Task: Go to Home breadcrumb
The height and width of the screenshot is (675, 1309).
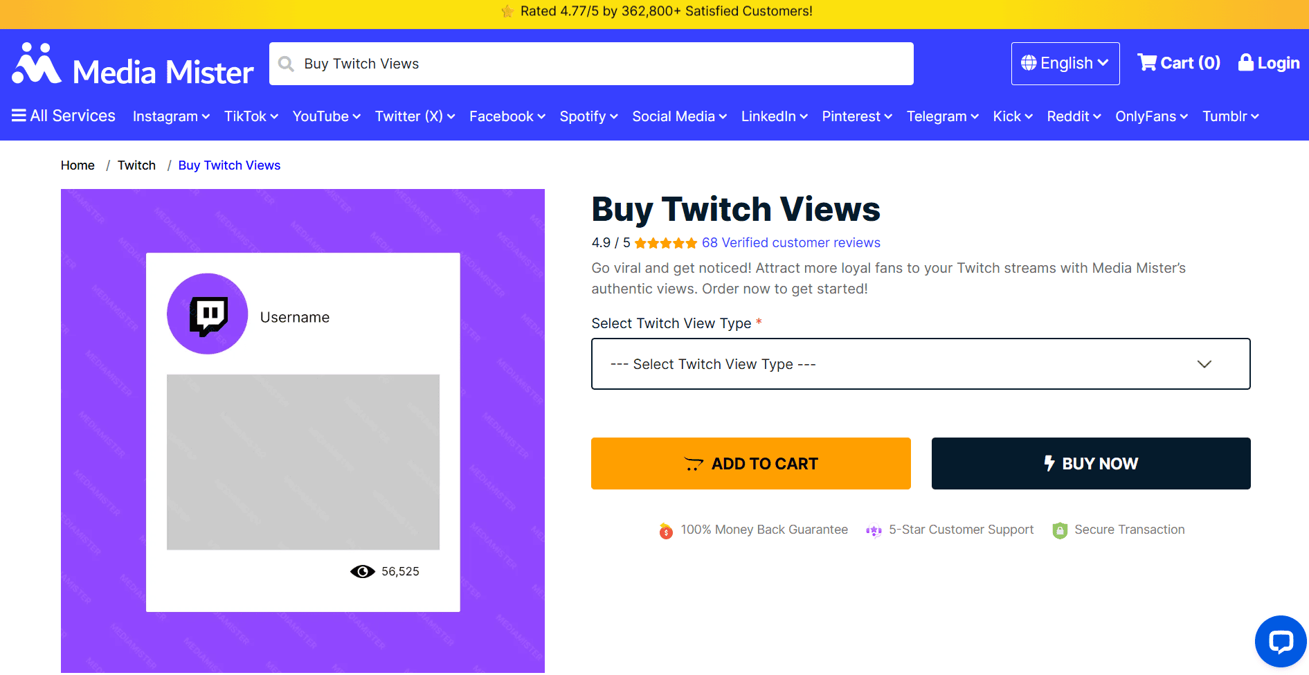Action: click(78, 165)
